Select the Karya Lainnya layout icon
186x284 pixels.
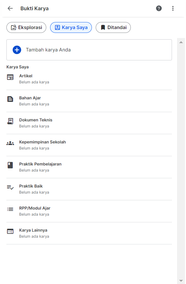(10, 232)
